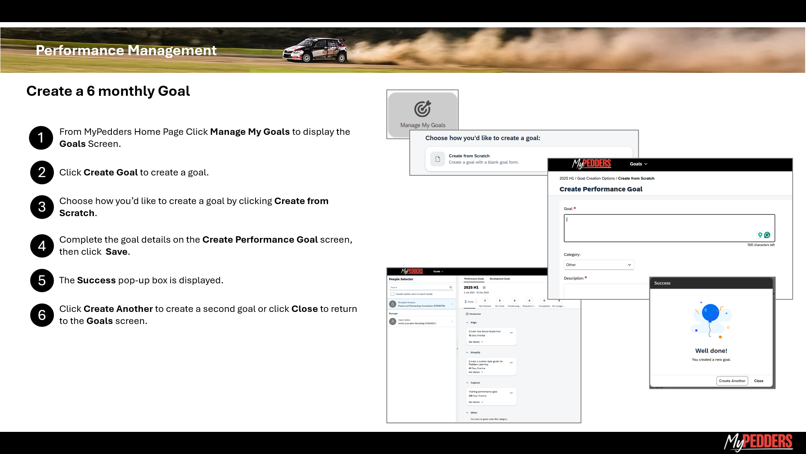806x454 pixels.
Task: Click the Grammarly icon in the Goal field
Action: tap(767, 235)
